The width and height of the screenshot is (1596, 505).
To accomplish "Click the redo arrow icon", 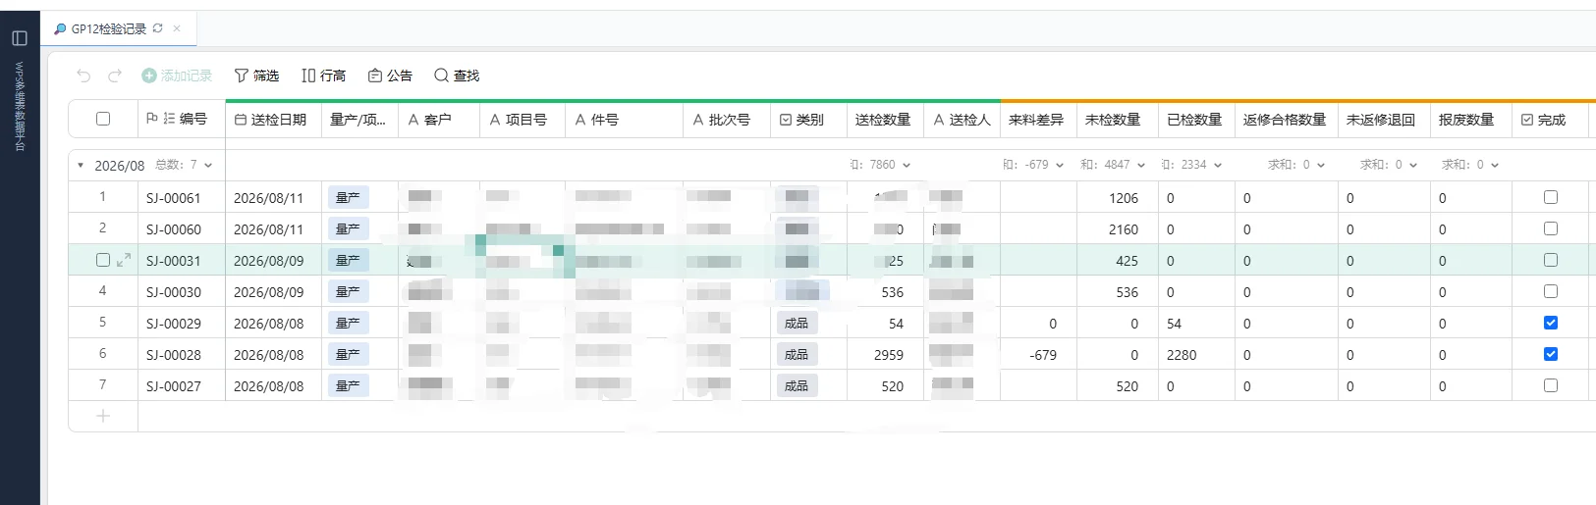I will (115, 76).
